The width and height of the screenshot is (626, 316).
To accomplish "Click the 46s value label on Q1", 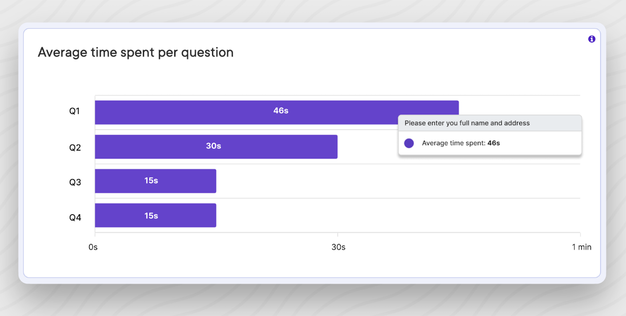I will 281,111.
